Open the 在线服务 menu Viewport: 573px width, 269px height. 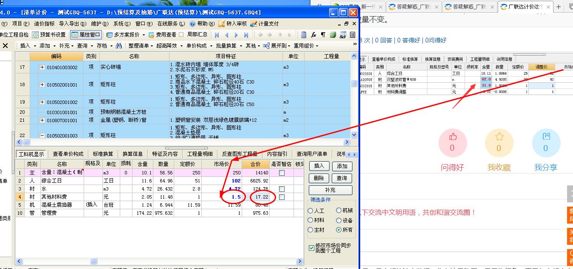(171, 24)
